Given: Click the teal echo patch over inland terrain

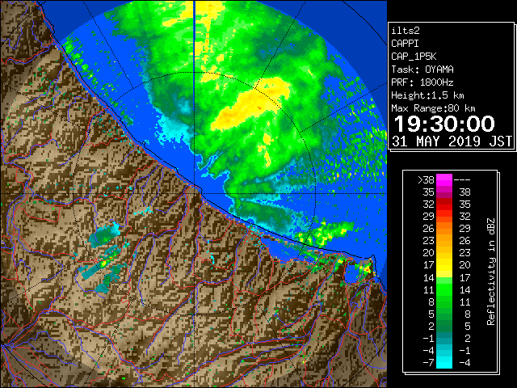Looking at the screenshot, I should (x=104, y=235).
